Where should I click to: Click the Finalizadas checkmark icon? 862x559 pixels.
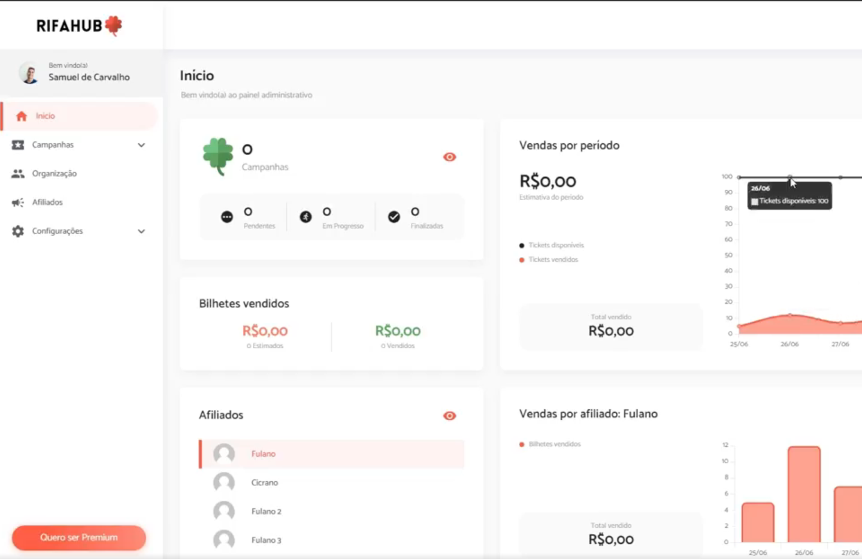click(x=394, y=217)
